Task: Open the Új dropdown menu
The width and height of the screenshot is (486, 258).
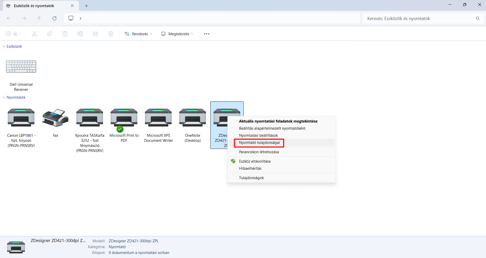Action: tap(13, 34)
